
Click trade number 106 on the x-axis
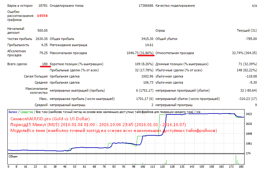pyautogui.click(x=143, y=167)
